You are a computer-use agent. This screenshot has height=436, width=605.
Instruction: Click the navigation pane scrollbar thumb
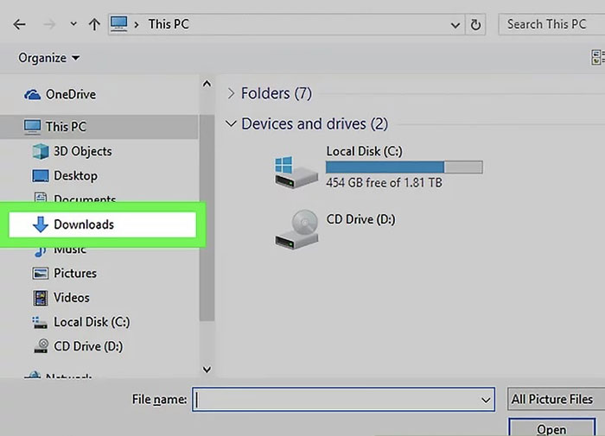click(207, 218)
